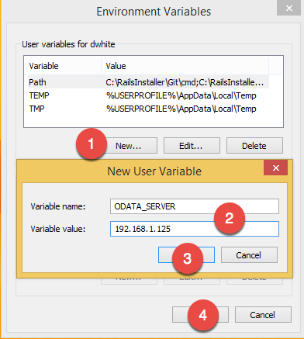
Task: Click the New... button under User variables
Action: (x=129, y=146)
